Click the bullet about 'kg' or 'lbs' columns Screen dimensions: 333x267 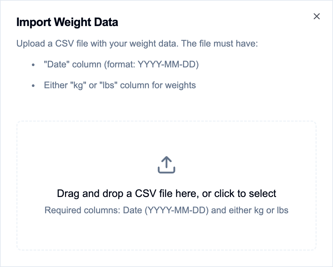point(120,85)
